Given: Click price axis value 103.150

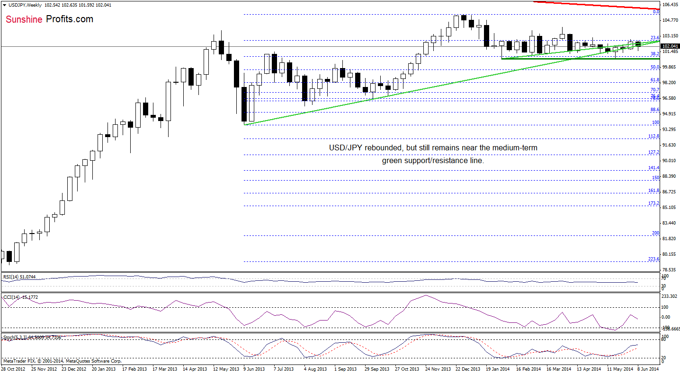Looking at the screenshot, I should pyautogui.click(x=670, y=36).
